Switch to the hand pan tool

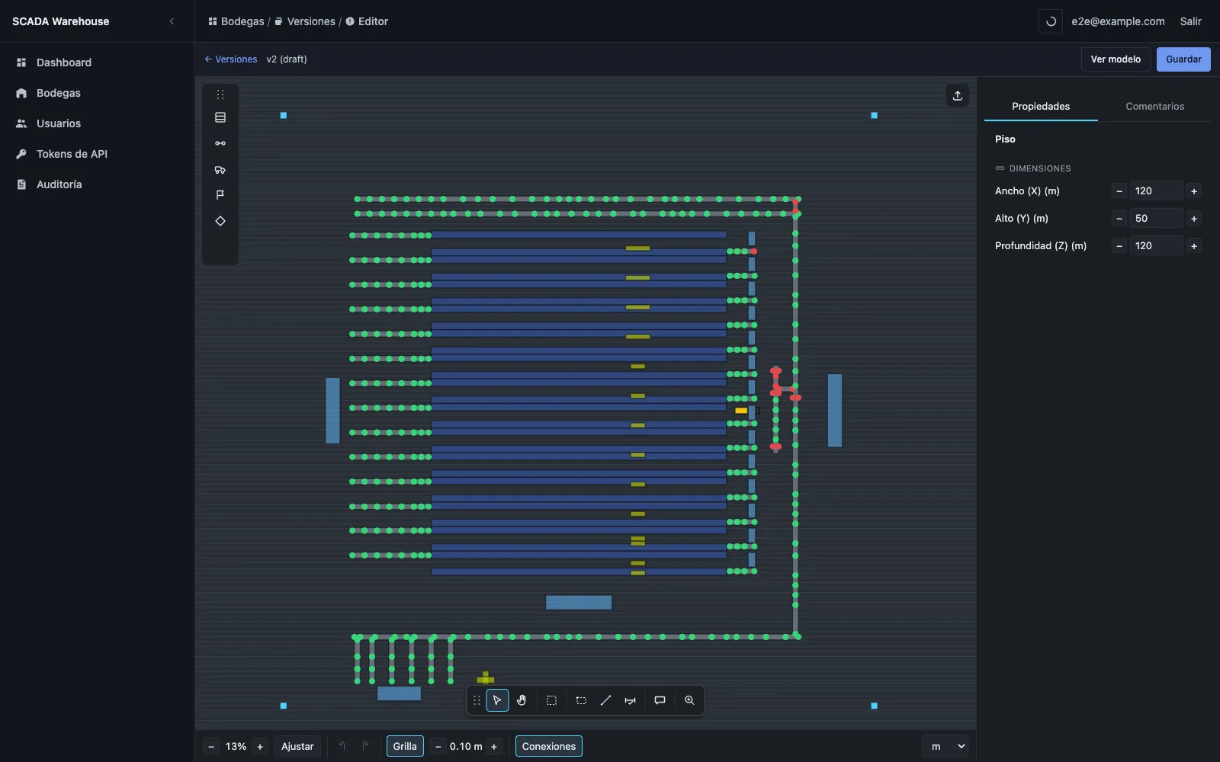point(522,700)
